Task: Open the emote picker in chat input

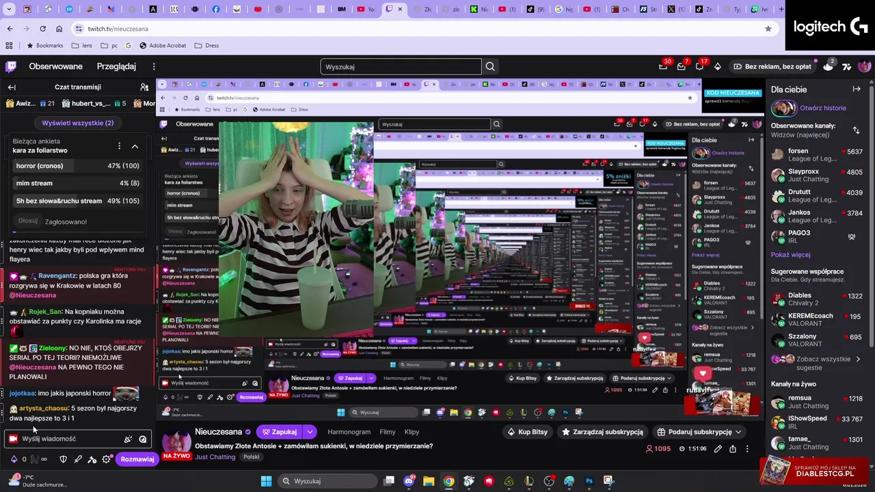Action: [x=143, y=439]
